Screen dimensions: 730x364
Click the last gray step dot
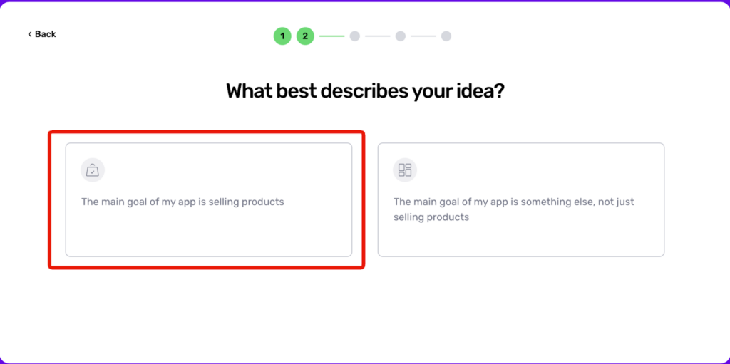pos(446,36)
